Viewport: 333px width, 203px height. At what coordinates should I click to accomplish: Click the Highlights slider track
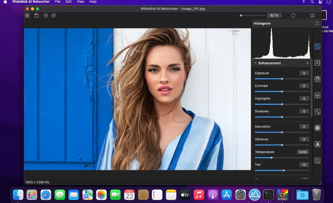282,104
